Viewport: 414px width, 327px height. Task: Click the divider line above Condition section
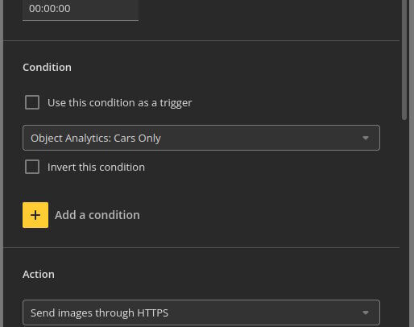click(201, 40)
